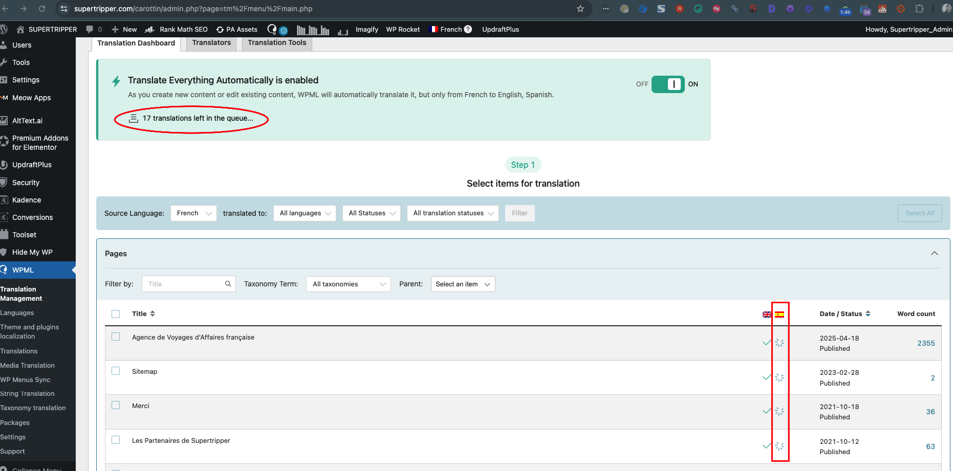Toggle Translate Everything Automatically switch
Image resolution: width=953 pixels, height=471 pixels.
(x=667, y=84)
